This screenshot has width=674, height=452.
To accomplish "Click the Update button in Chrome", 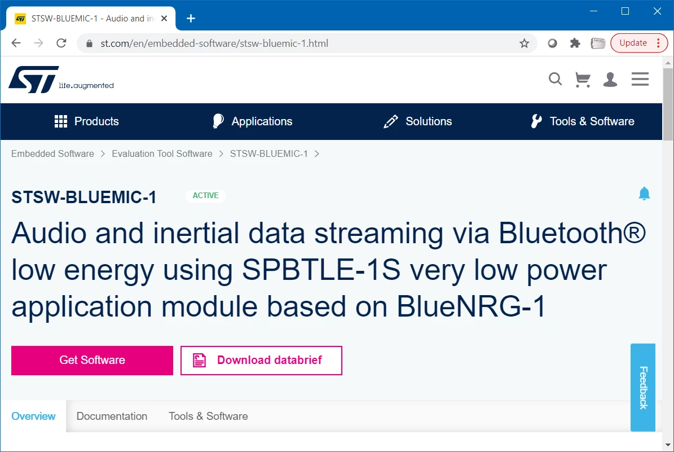I will 639,43.
